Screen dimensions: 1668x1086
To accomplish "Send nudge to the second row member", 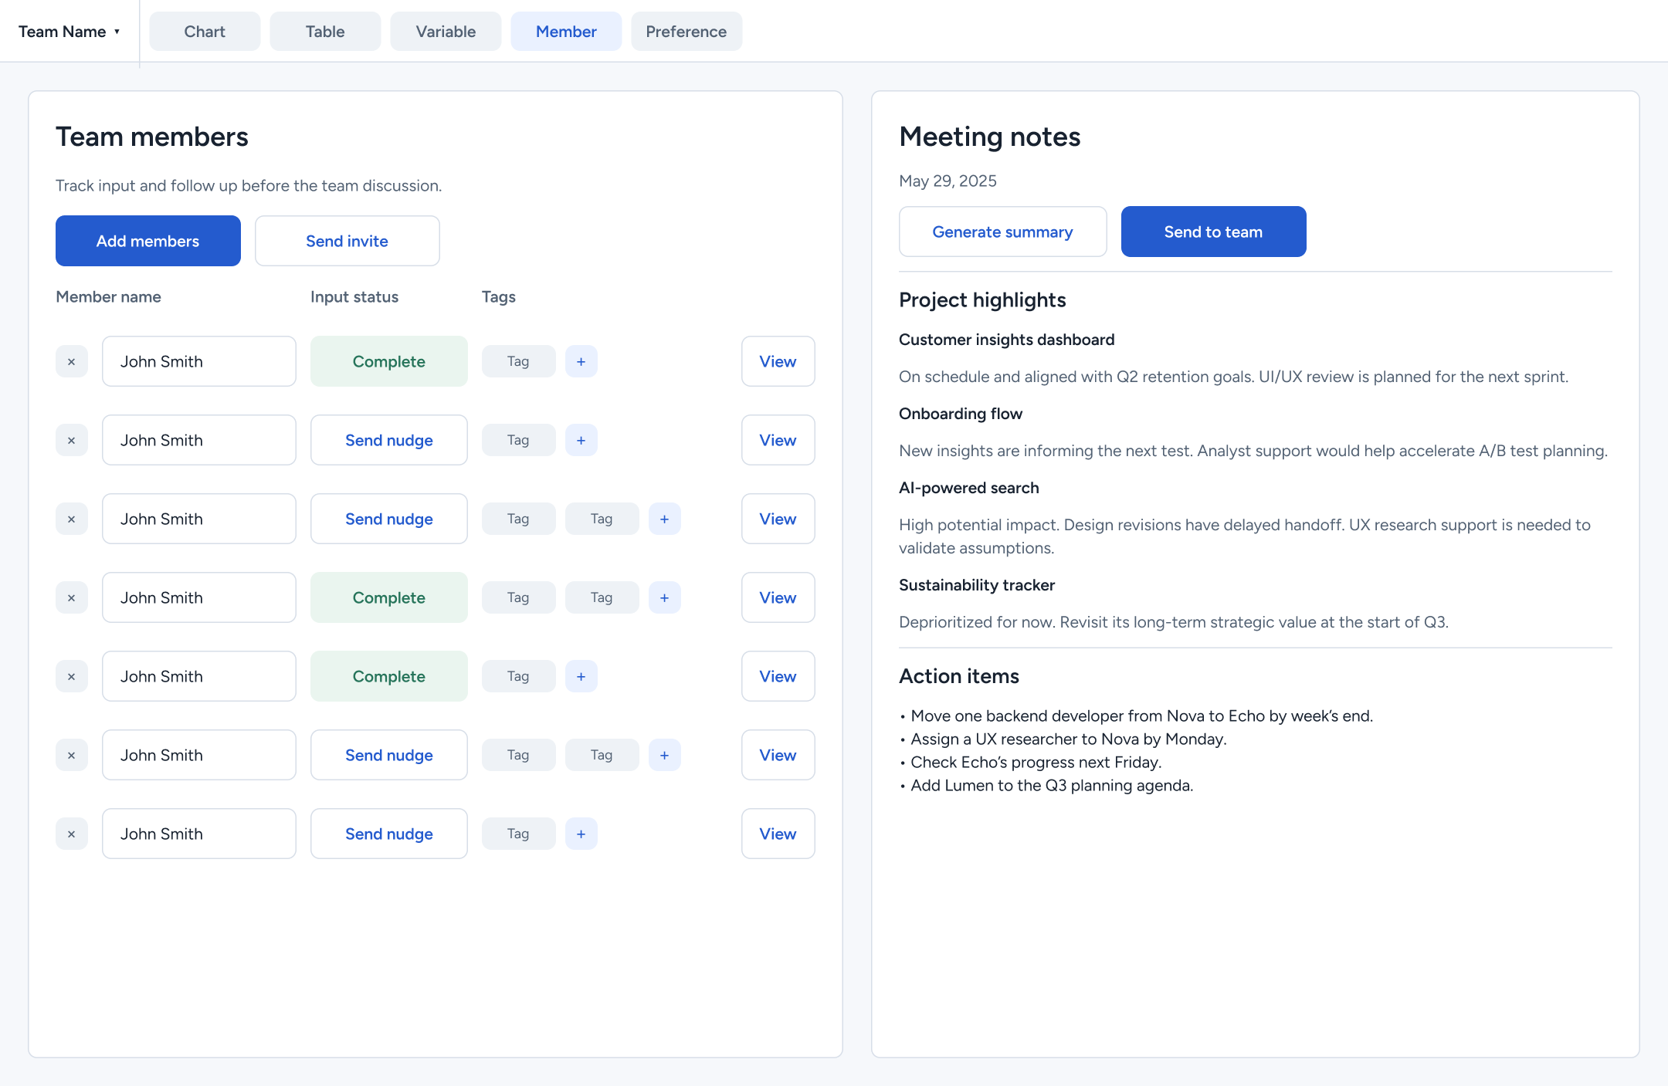I will click(389, 440).
